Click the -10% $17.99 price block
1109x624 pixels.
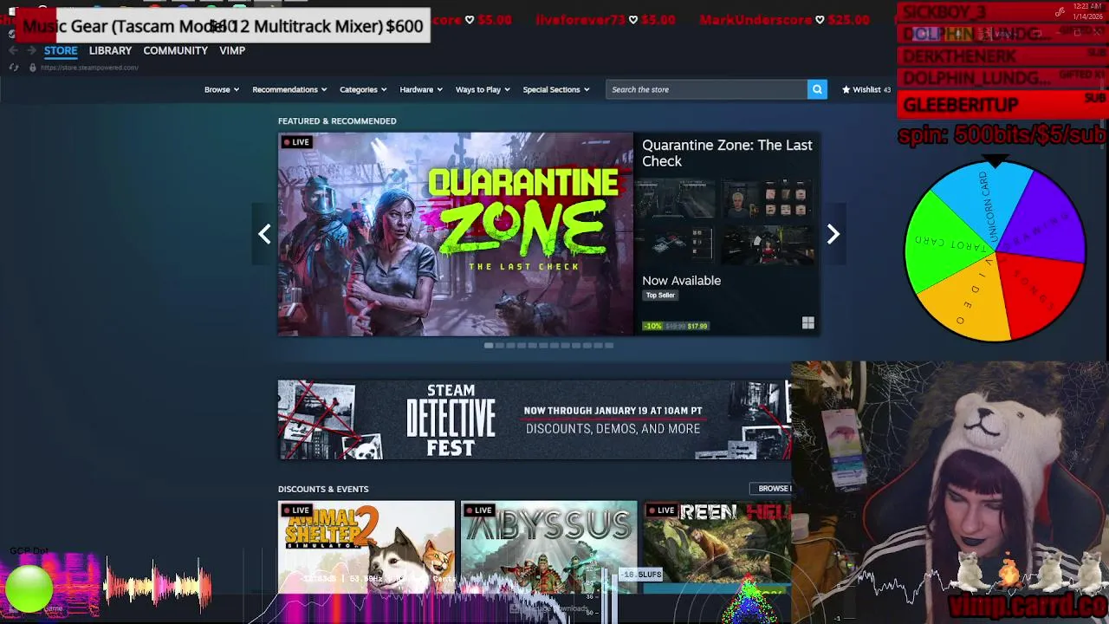[x=676, y=326]
